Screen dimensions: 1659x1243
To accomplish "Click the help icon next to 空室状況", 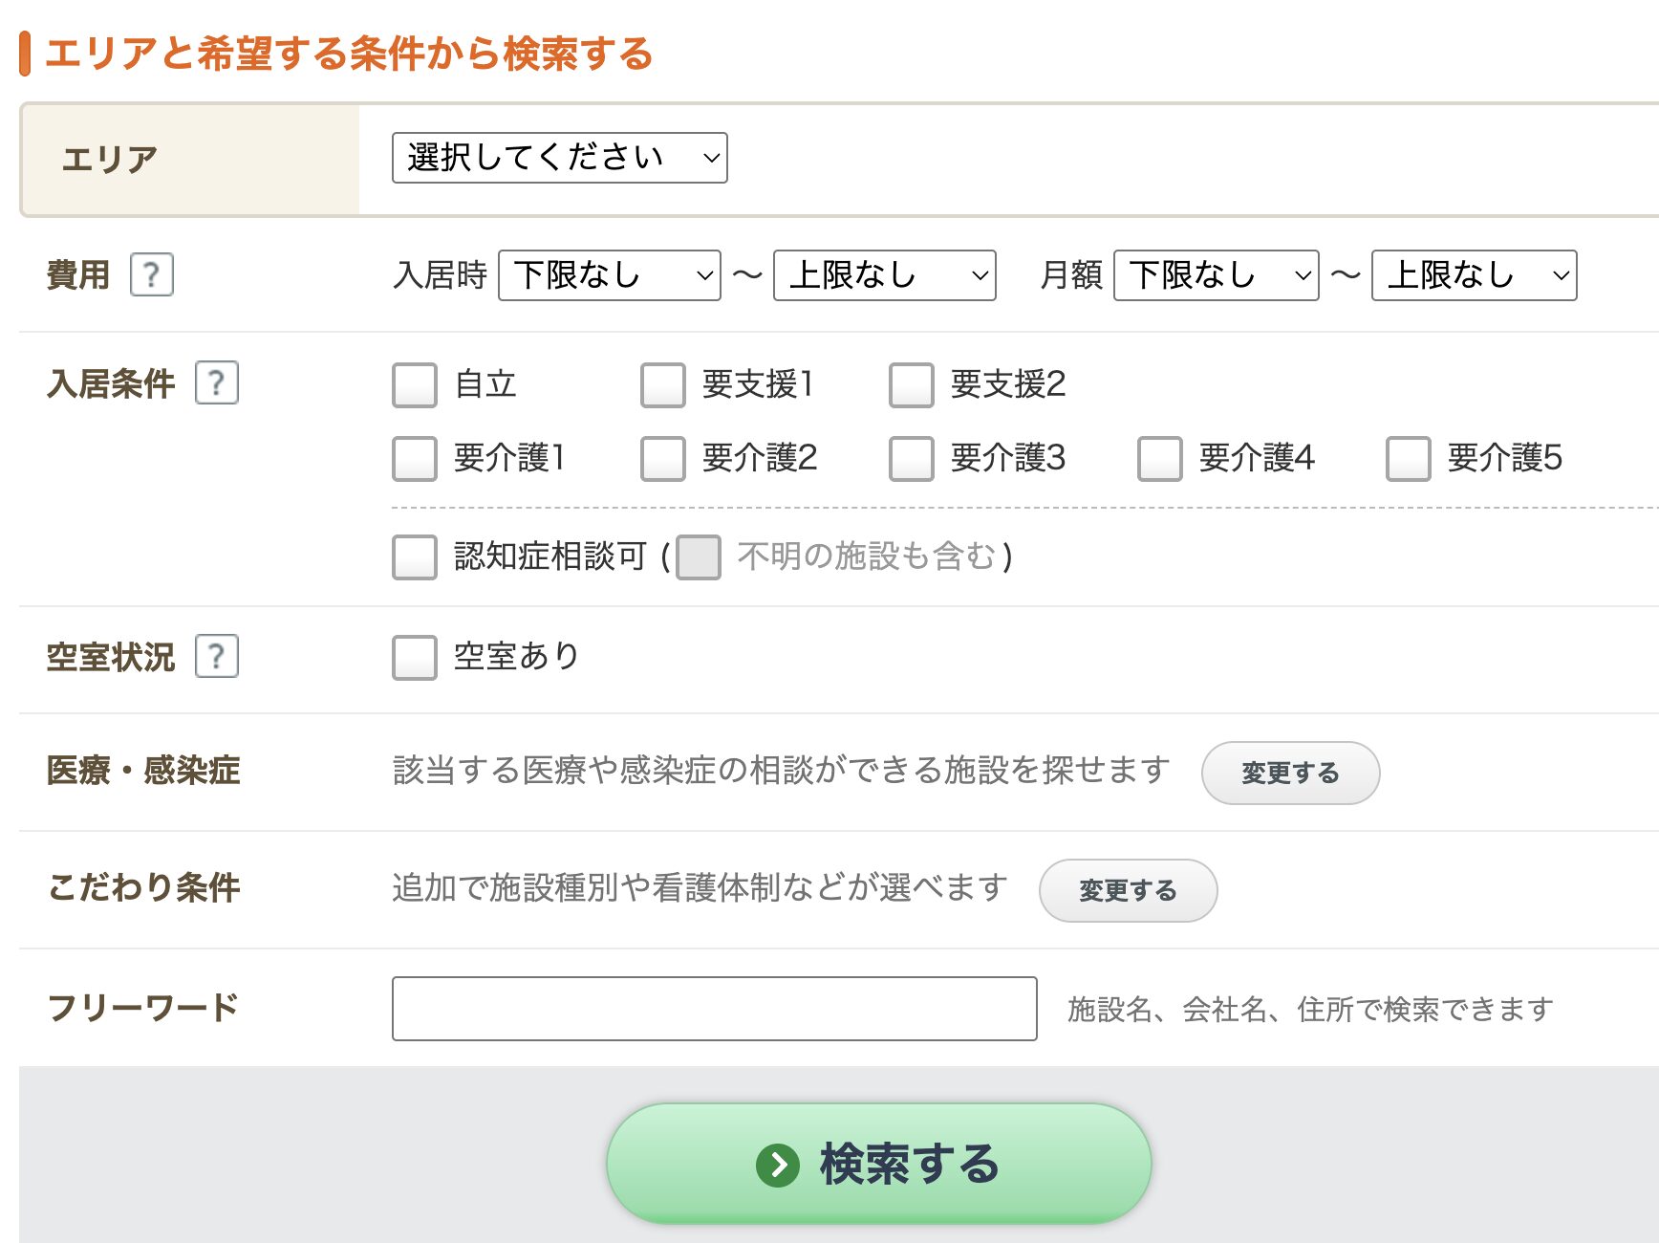I will (217, 657).
